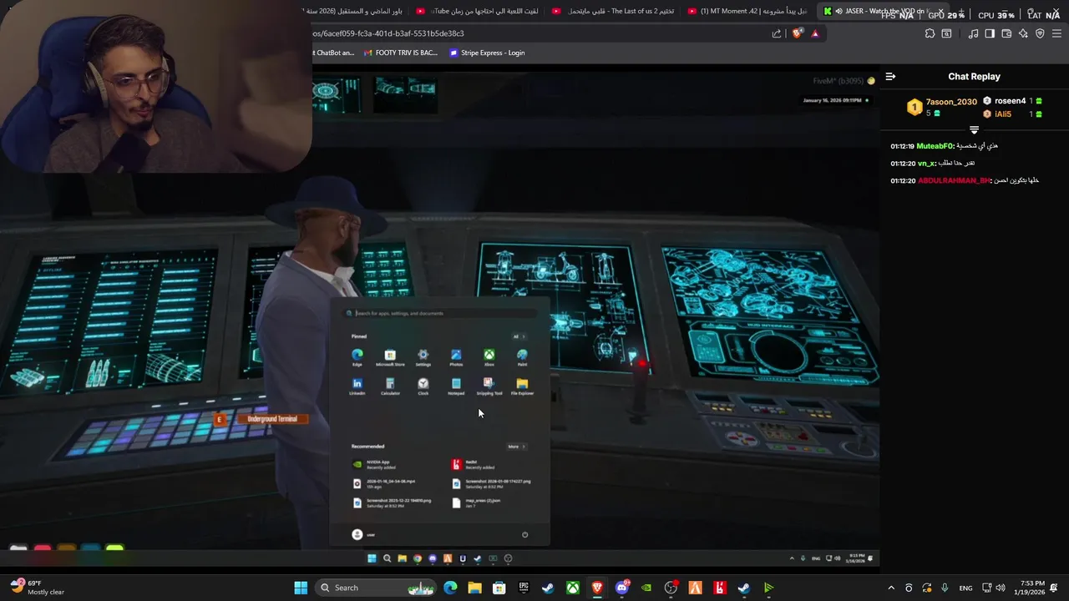Expand More recommended items
This screenshot has height=601, width=1069.
click(x=515, y=447)
